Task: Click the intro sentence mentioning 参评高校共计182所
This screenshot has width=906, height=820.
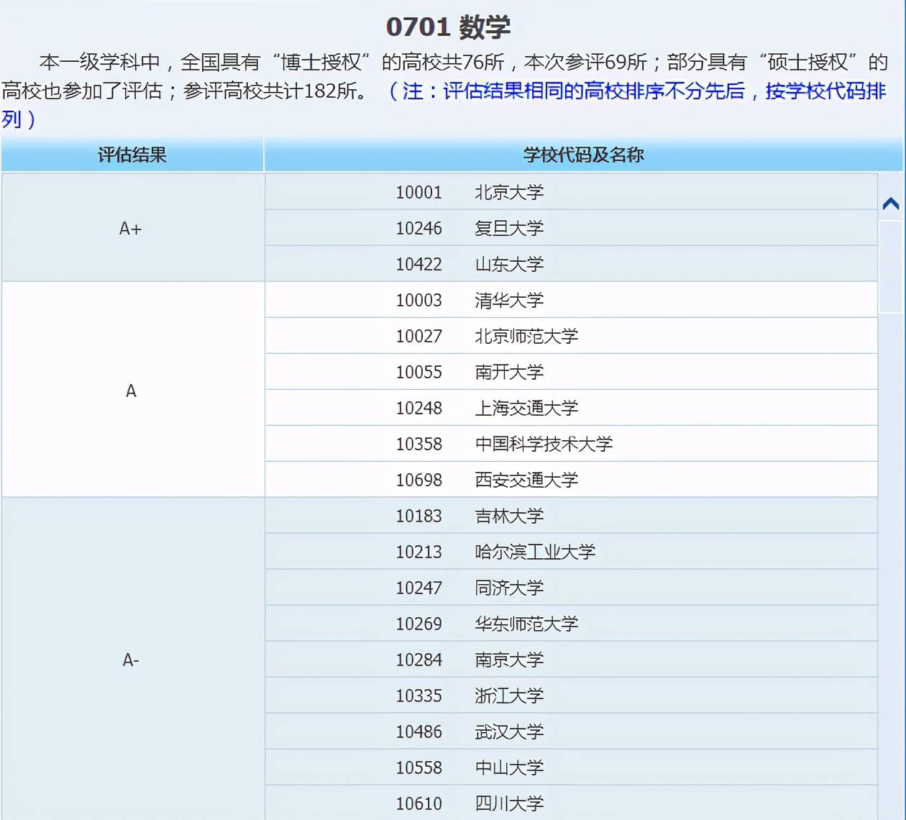Action: tap(275, 91)
